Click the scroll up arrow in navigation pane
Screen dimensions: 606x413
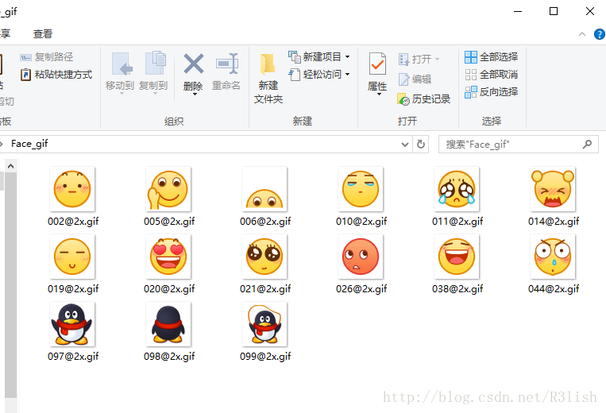11,166
